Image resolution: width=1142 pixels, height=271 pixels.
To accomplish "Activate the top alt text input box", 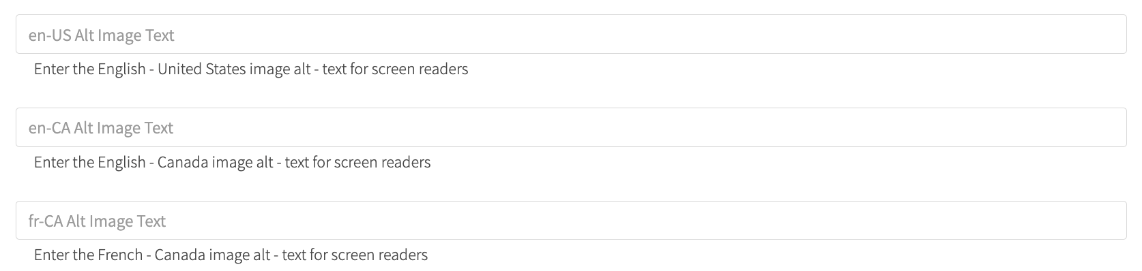I will click(571, 34).
